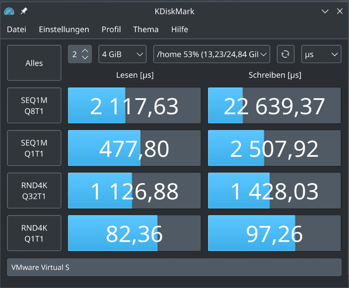Run the RND4K Q32T1 test
Screen dimensions: 349x288
tap(34, 191)
